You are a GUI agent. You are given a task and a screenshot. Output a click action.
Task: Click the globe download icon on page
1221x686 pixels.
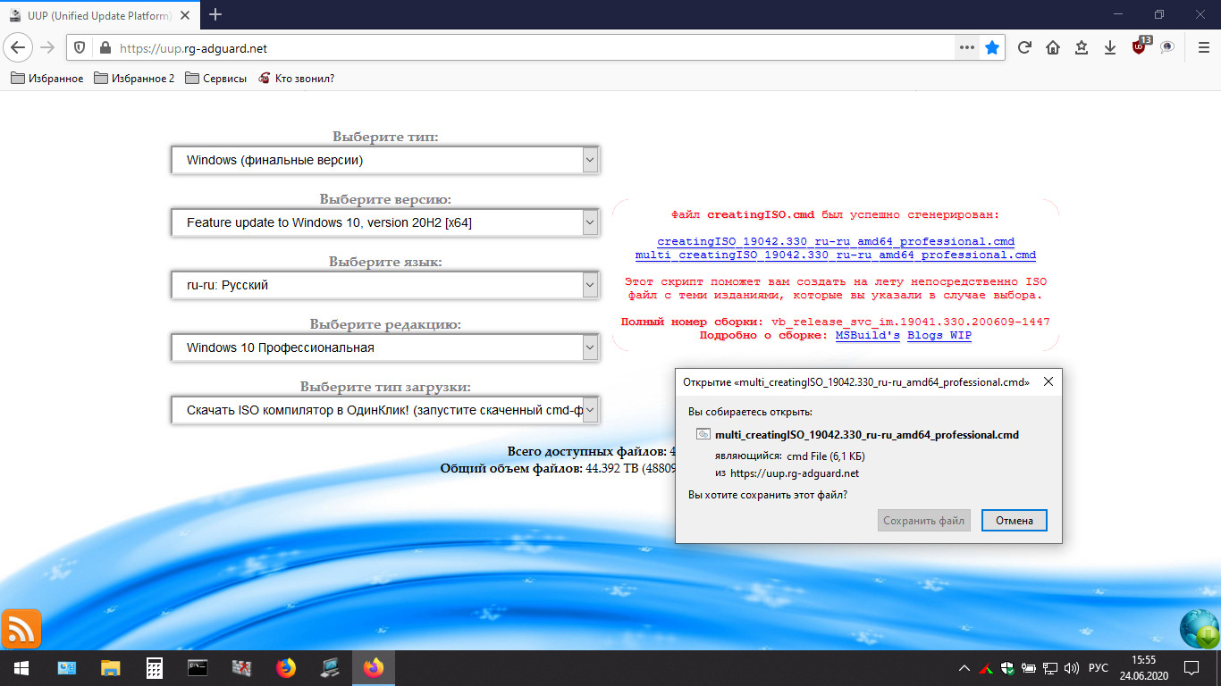(1200, 629)
